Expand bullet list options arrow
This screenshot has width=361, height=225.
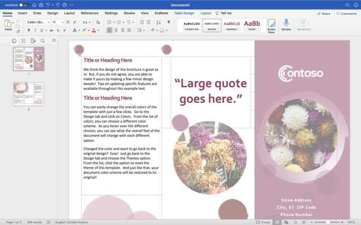[114, 22]
